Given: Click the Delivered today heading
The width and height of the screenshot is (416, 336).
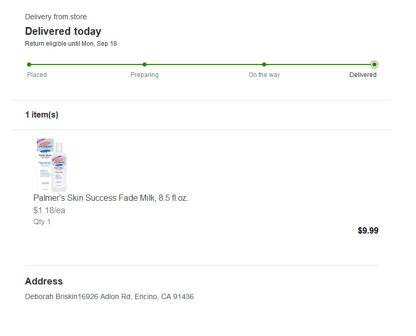Looking at the screenshot, I should 63,31.
